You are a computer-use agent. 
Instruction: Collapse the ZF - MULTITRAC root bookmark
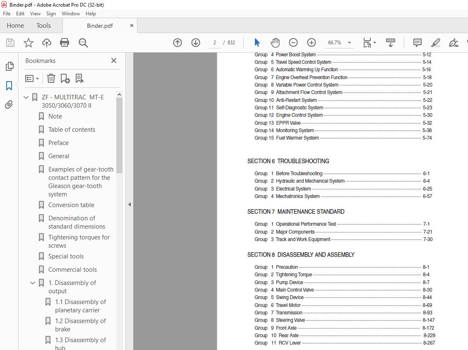[26, 97]
